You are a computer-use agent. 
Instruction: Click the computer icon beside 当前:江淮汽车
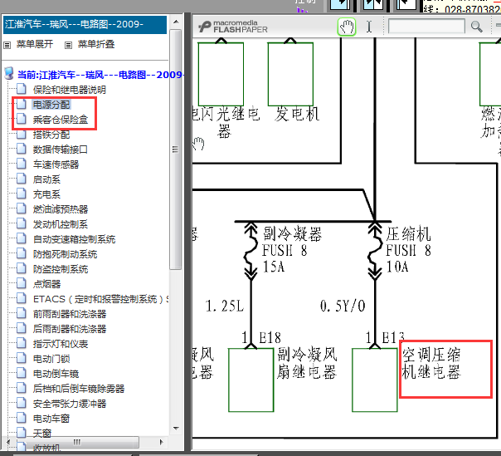click(9, 74)
